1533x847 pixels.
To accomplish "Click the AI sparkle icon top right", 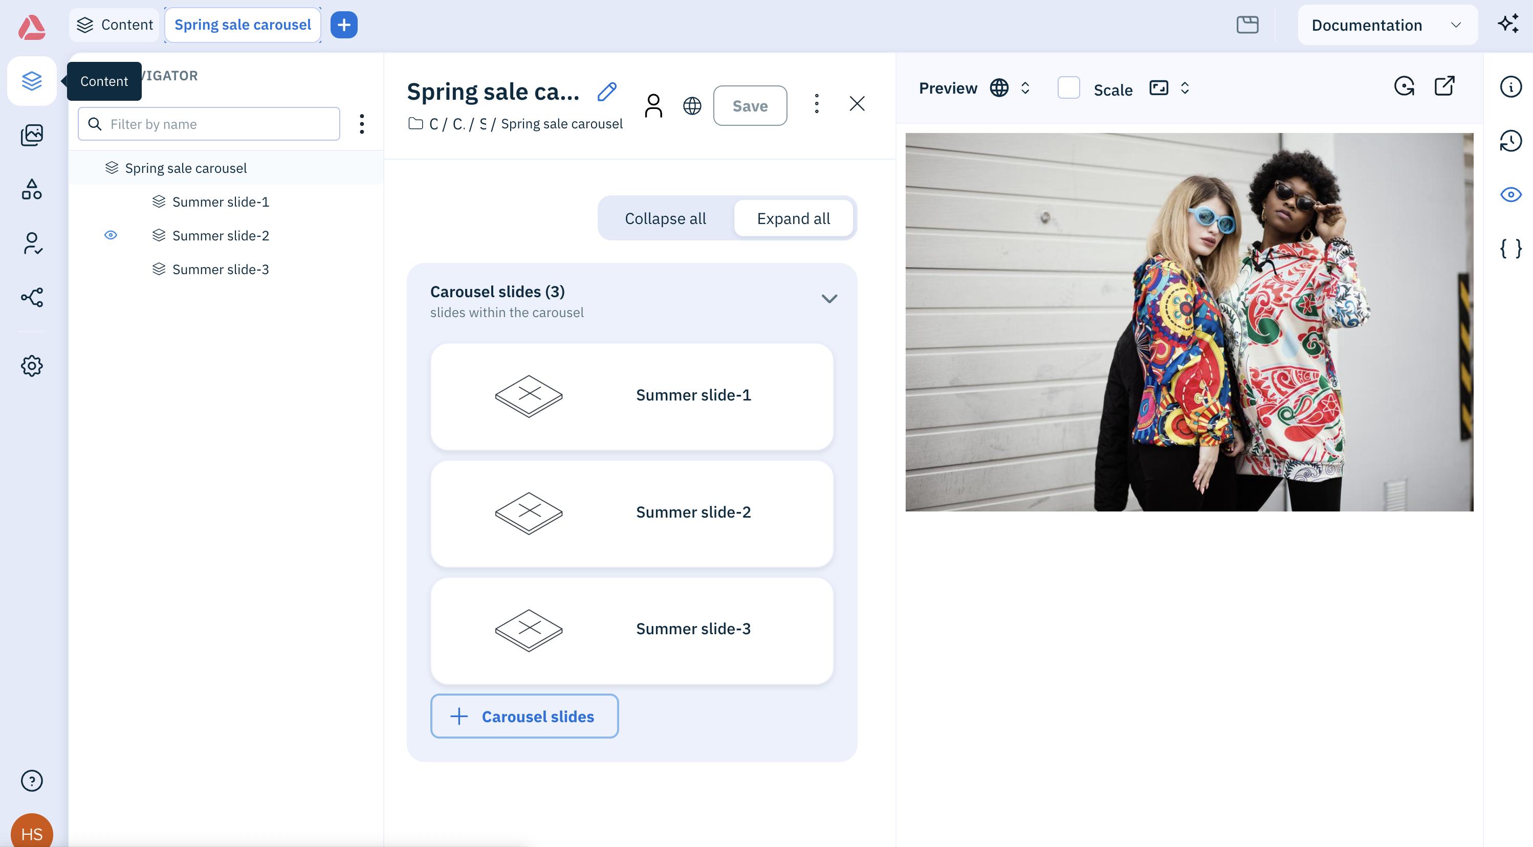I will [1508, 24].
